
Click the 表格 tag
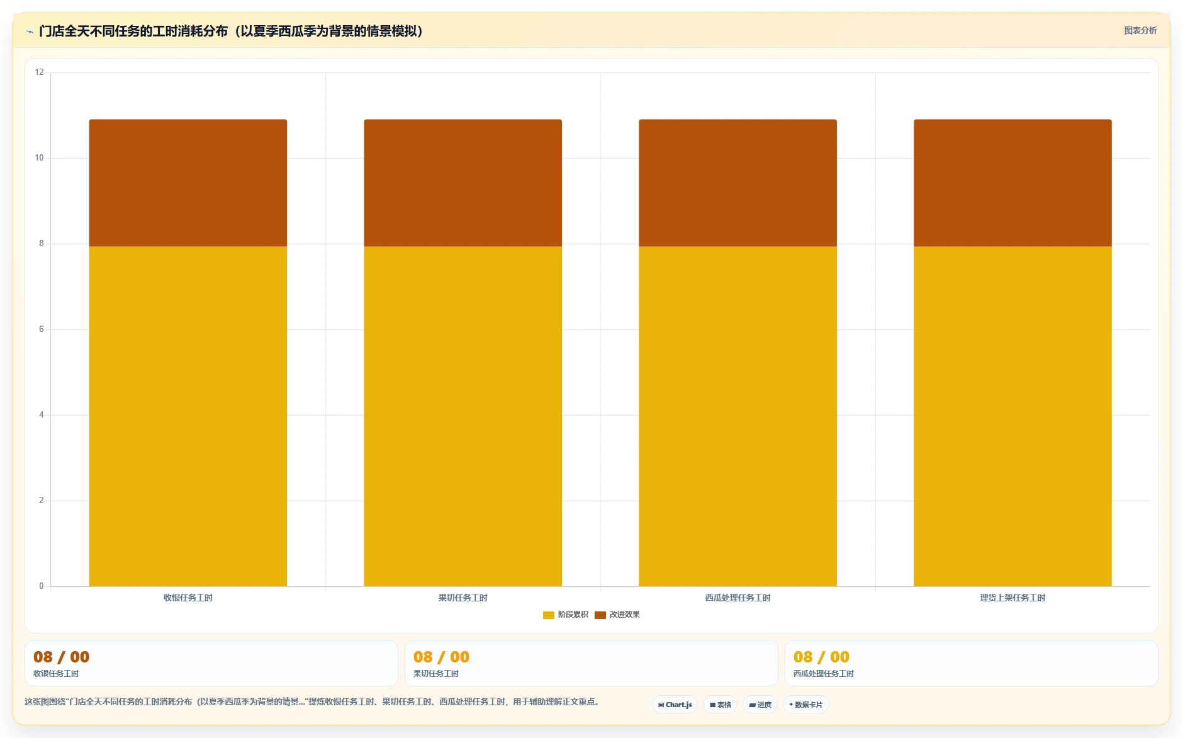click(720, 705)
